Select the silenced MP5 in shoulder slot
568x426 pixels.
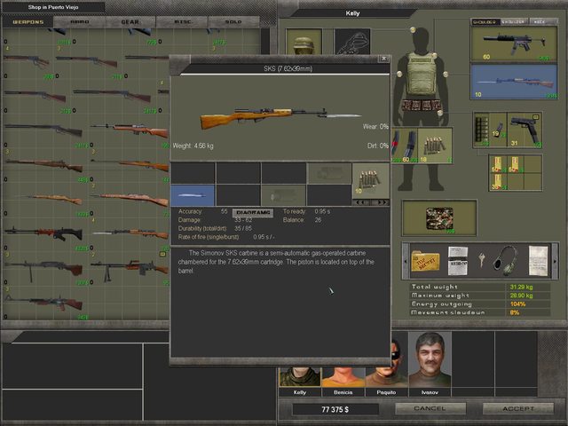(x=514, y=43)
